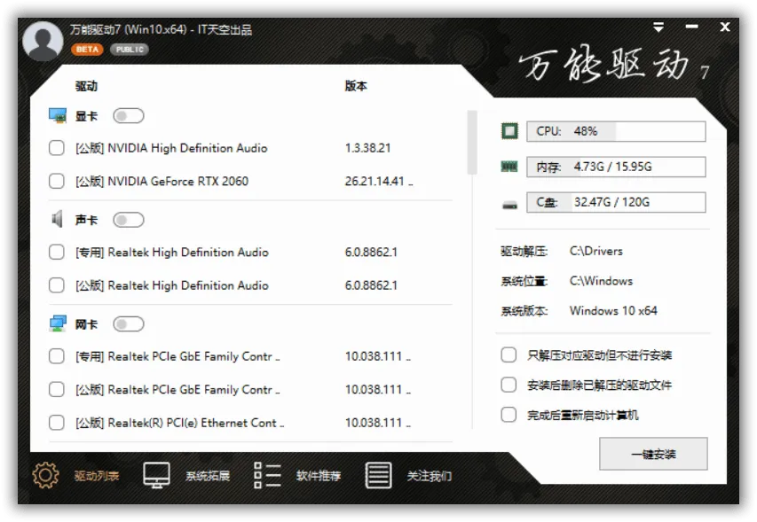Click the gear icon for driver list
Viewport: 757px width, 522px height.
45,475
